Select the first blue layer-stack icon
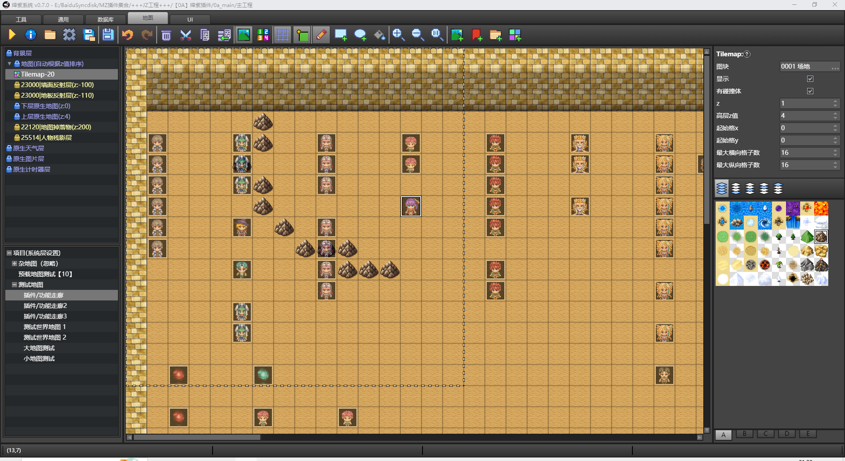Viewport: 845px width, 461px height. coord(722,189)
